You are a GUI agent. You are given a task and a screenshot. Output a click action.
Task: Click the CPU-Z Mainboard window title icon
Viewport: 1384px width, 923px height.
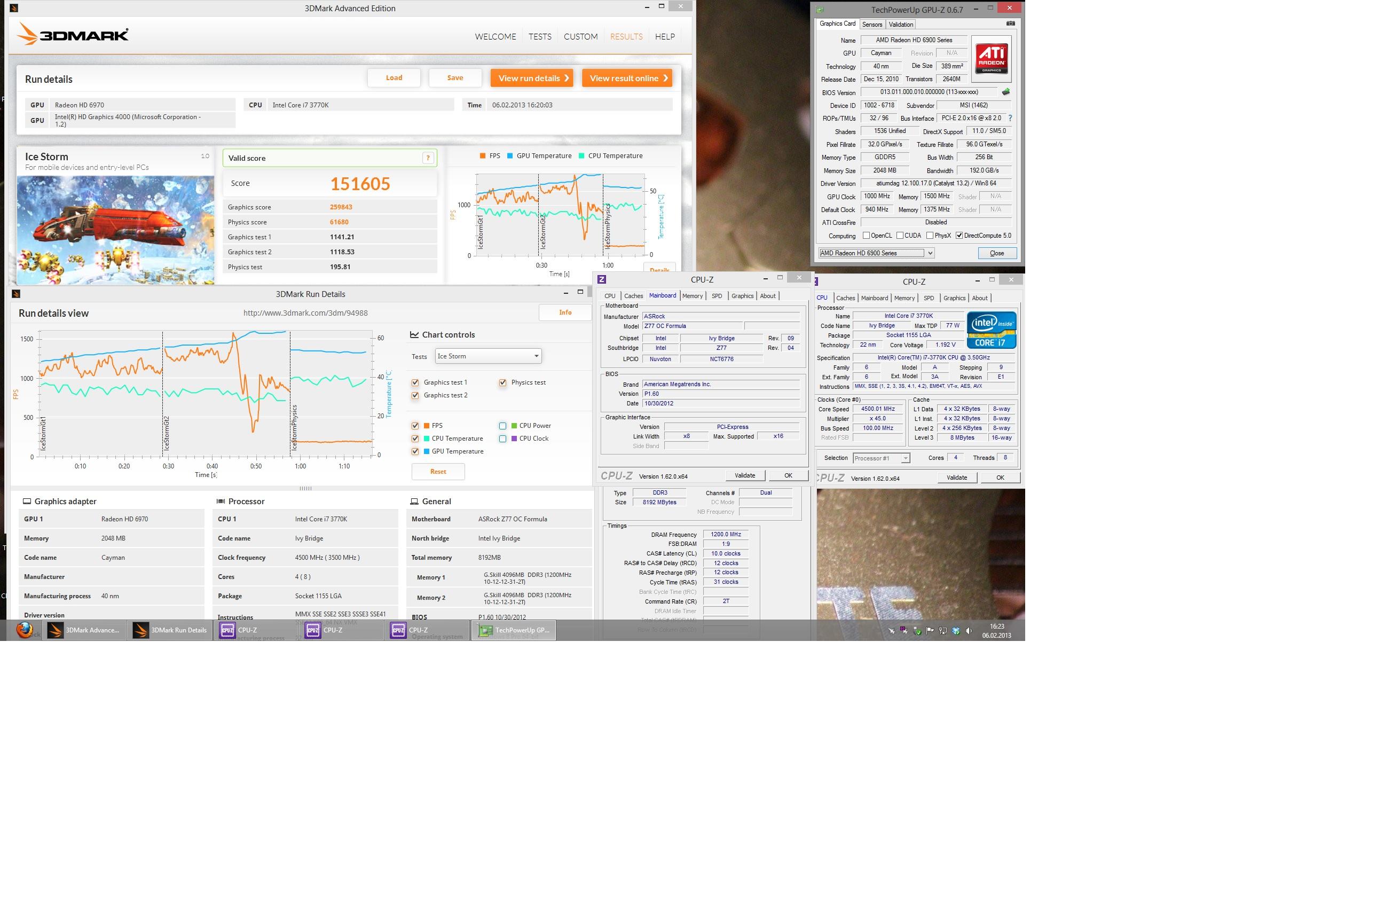pyautogui.click(x=601, y=279)
